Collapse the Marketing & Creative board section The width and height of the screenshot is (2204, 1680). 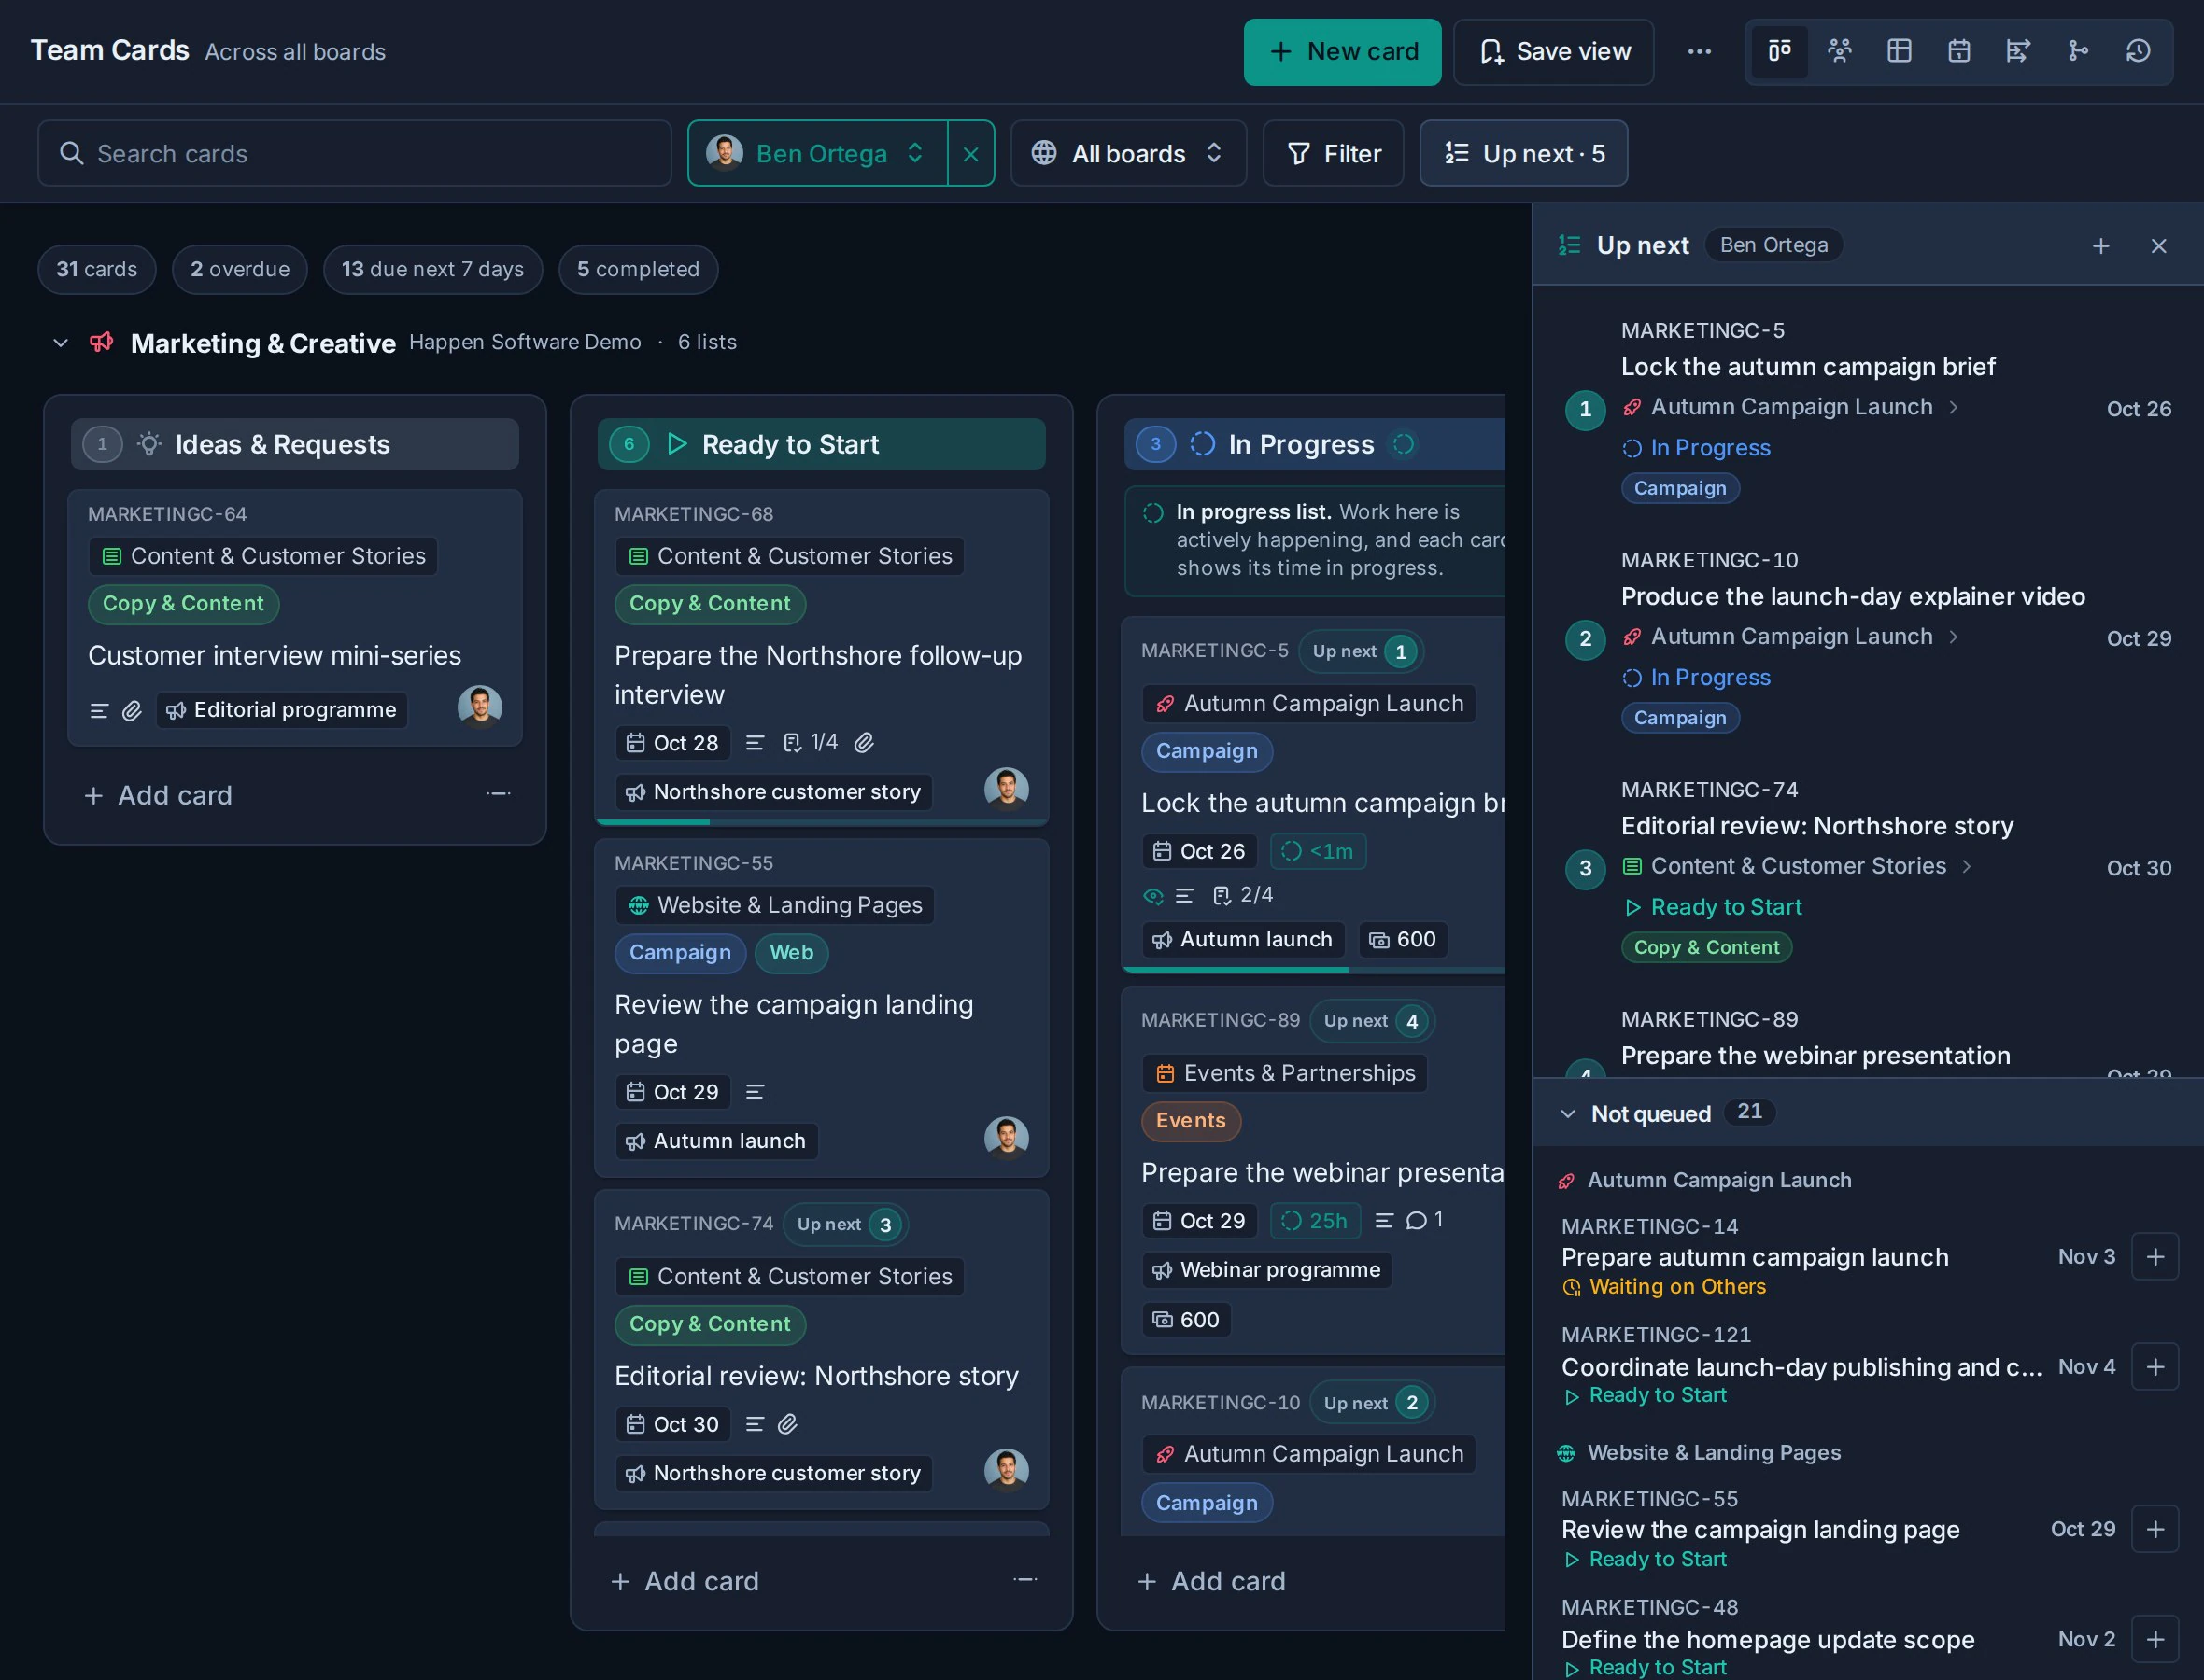pyautogui.click(x=60, y=343)
